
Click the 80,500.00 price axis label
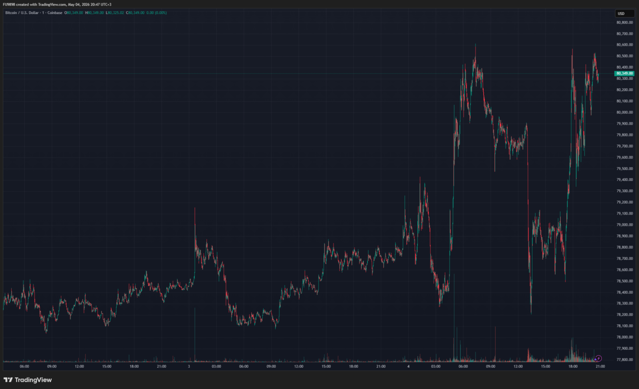tap(625, 56)
